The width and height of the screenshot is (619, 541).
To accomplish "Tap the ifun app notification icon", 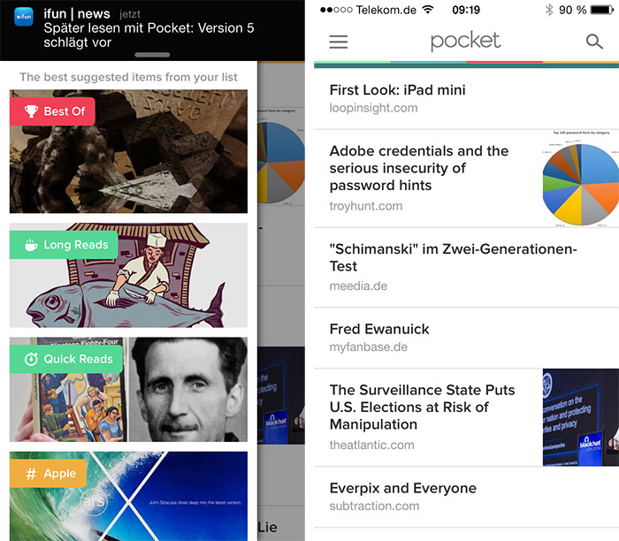I will point(24,17).
